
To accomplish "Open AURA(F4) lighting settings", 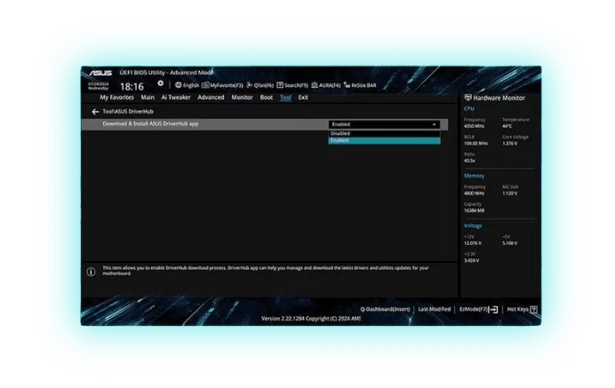I will point(325,85).
